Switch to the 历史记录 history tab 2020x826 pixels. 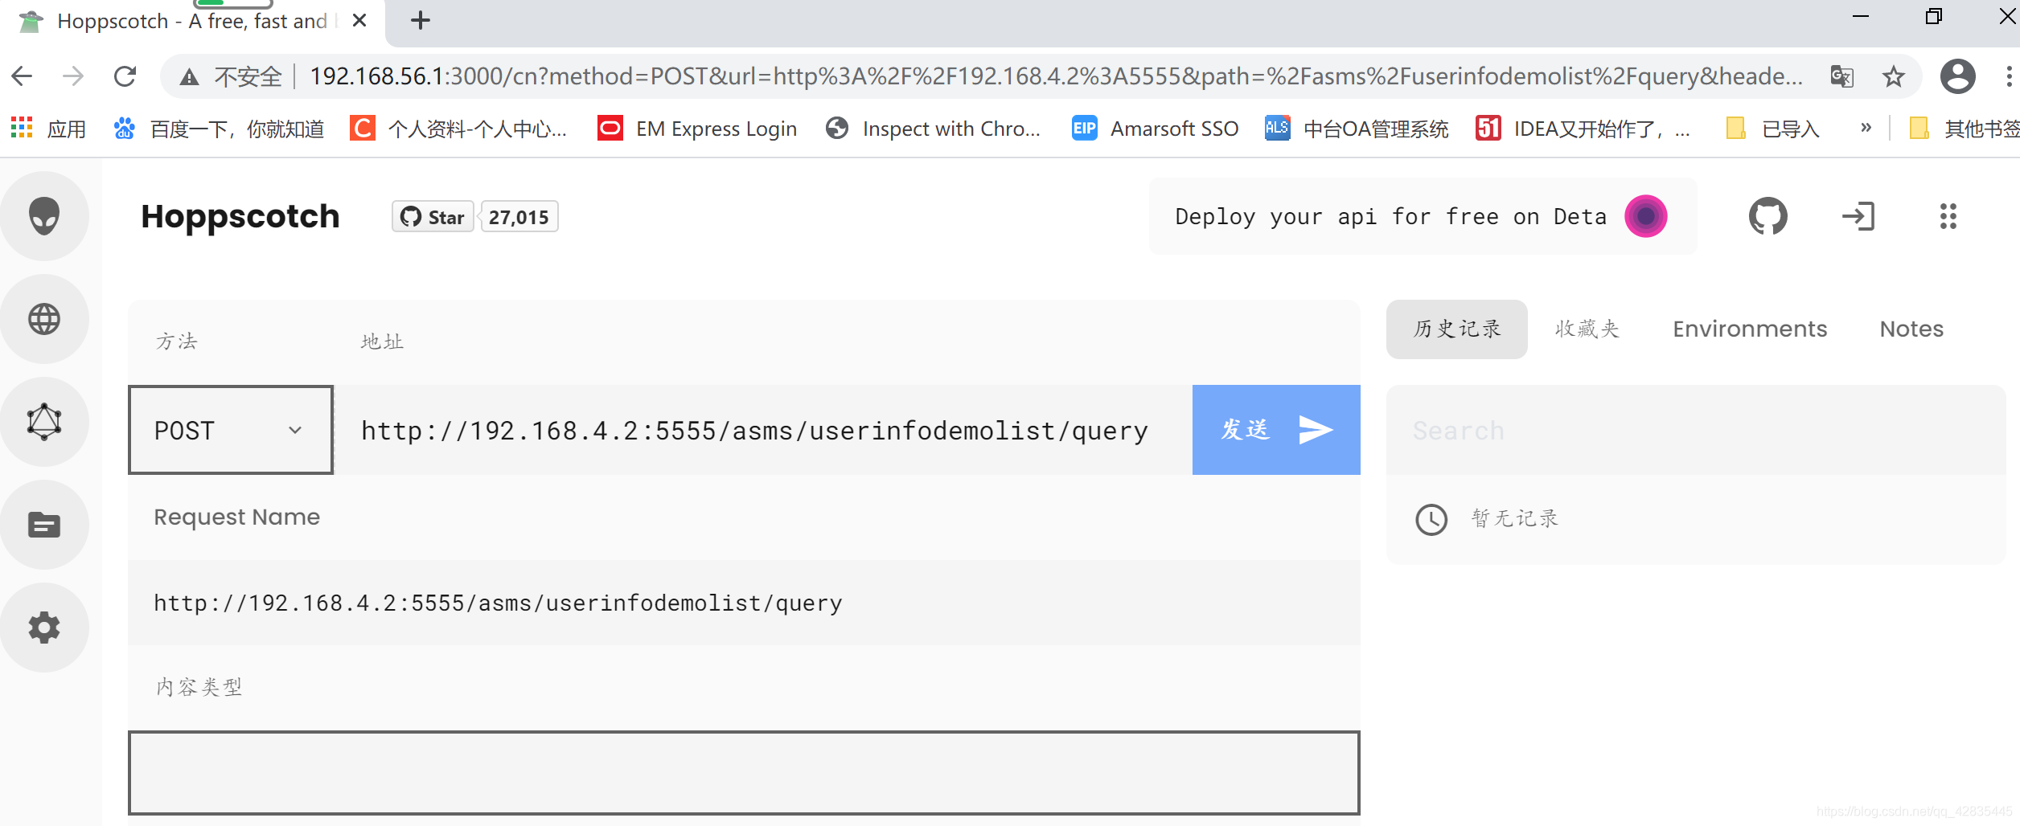(x=1456, y=329)
